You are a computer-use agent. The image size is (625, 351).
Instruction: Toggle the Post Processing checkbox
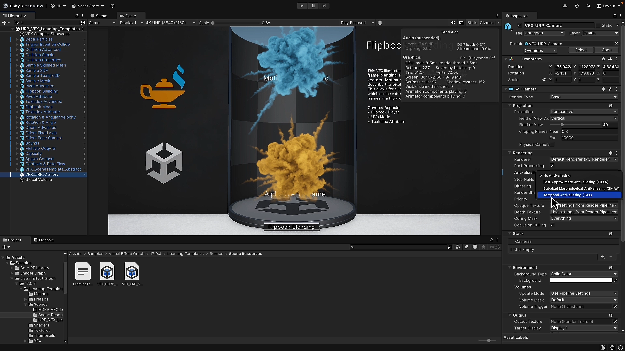[x=552, y=166]
